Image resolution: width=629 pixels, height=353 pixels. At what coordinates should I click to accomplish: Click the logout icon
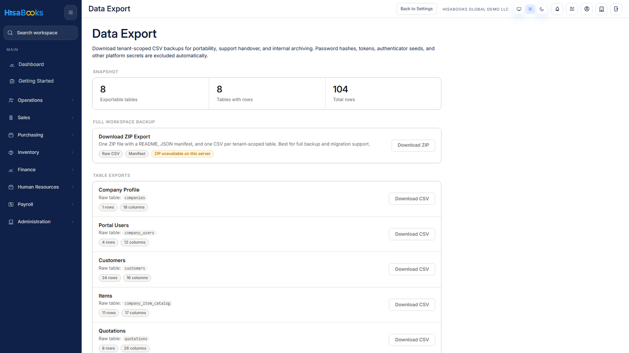tap(616, 9)
